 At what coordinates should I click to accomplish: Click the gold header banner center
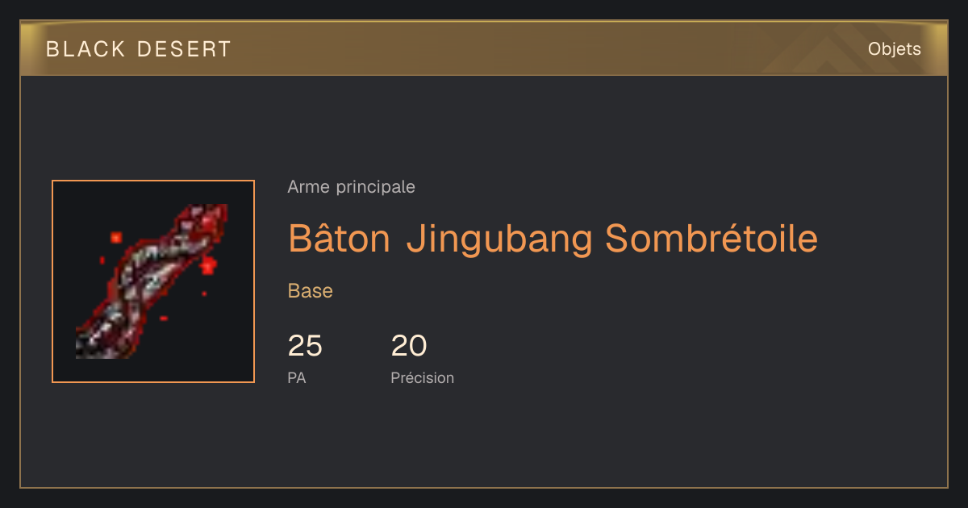484,49
